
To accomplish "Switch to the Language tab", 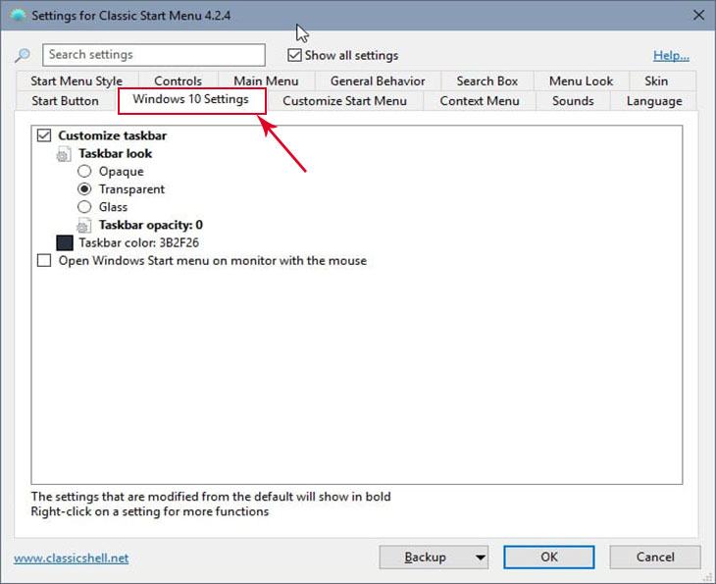I will click(654, 101).
